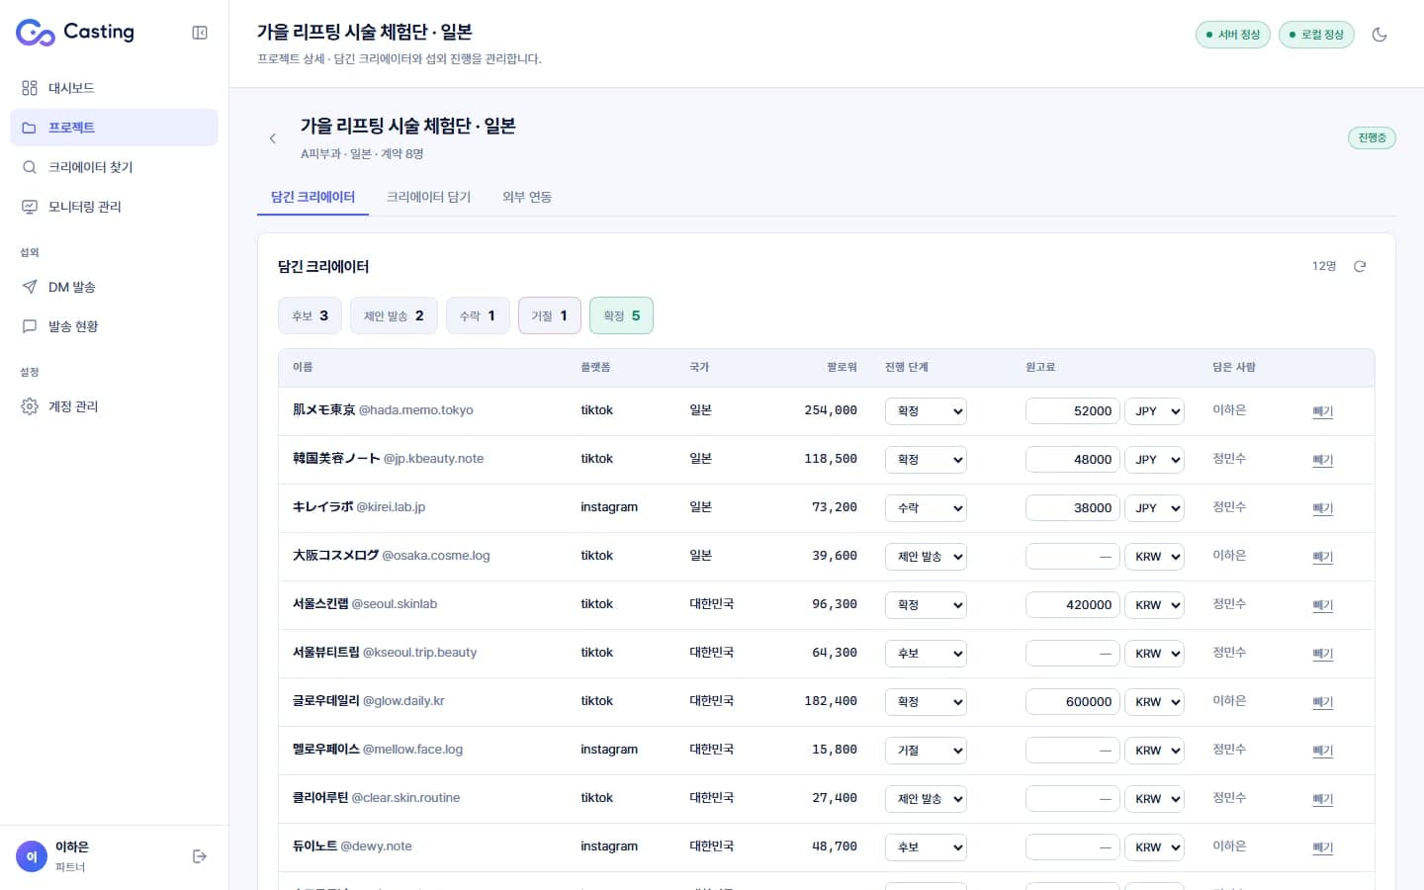
Task: Click fee field showing 48000
Action: click(x=1073, y=460)
